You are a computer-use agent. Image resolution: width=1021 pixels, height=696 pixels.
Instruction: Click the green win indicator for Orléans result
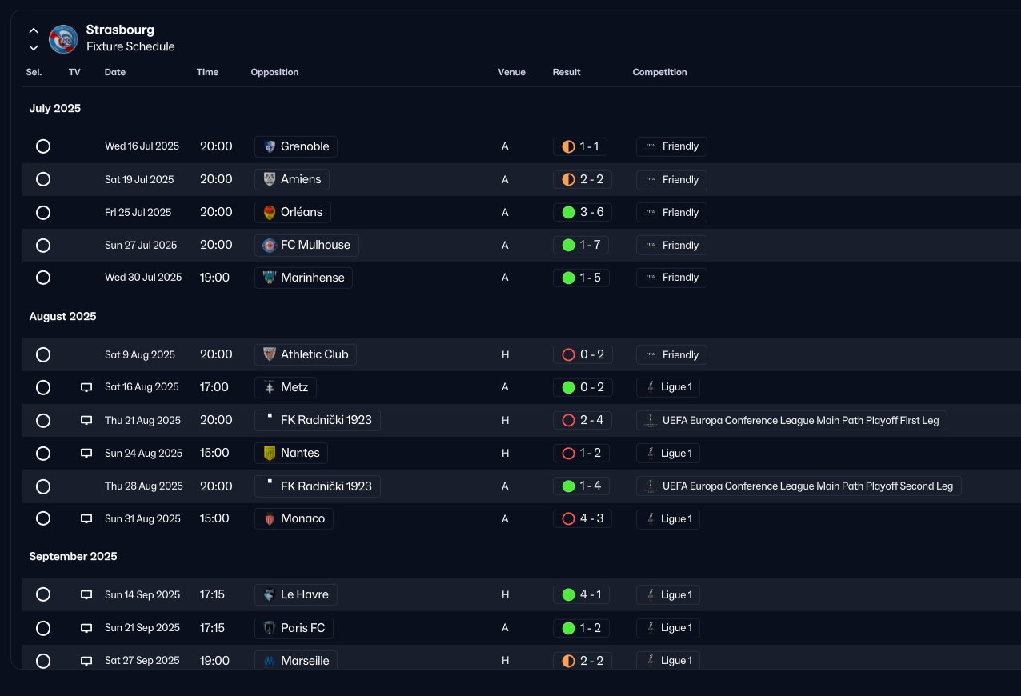(568, 213)
